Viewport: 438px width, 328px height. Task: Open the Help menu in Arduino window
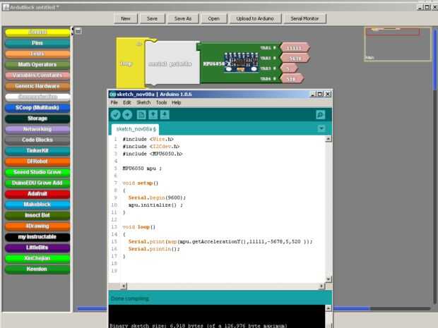click(x=177, y=103)
